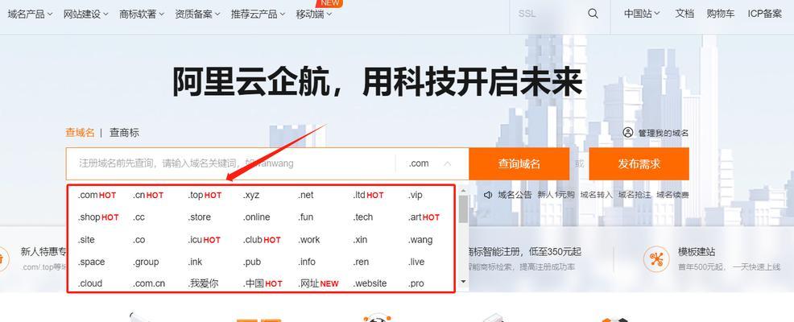Open 管理我的域名
Image resolution: width=794 pixels, height=322 pixels.
pyautogui.click(x=663, y=133)
